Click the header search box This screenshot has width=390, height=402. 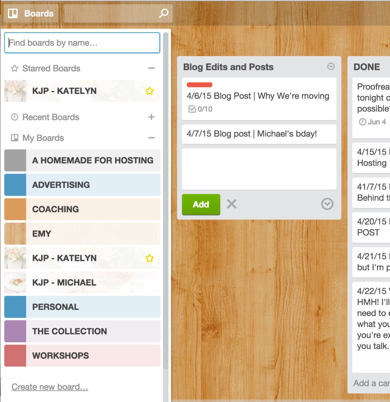point(118,13)
